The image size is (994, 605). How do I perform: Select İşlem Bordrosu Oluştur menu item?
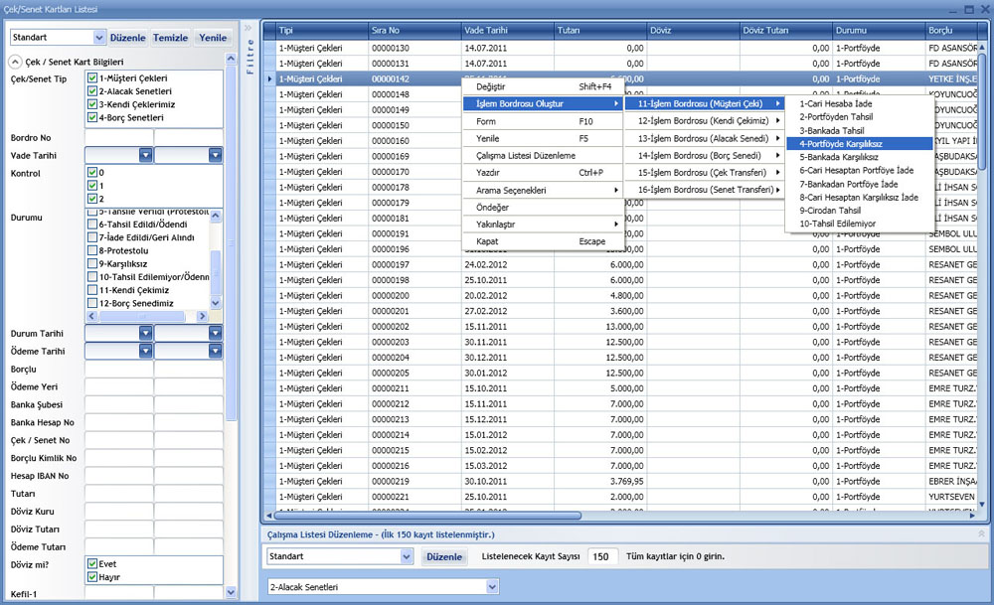coord(544,104)
